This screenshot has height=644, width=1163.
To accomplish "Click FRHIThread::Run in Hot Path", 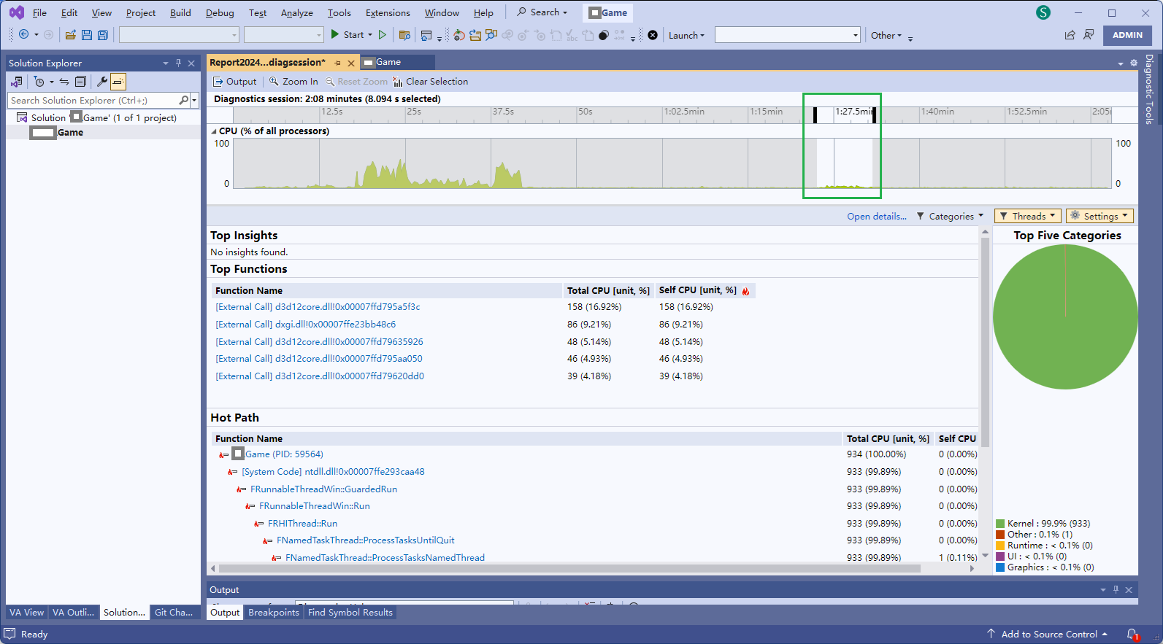I will (x=302, y=523).
